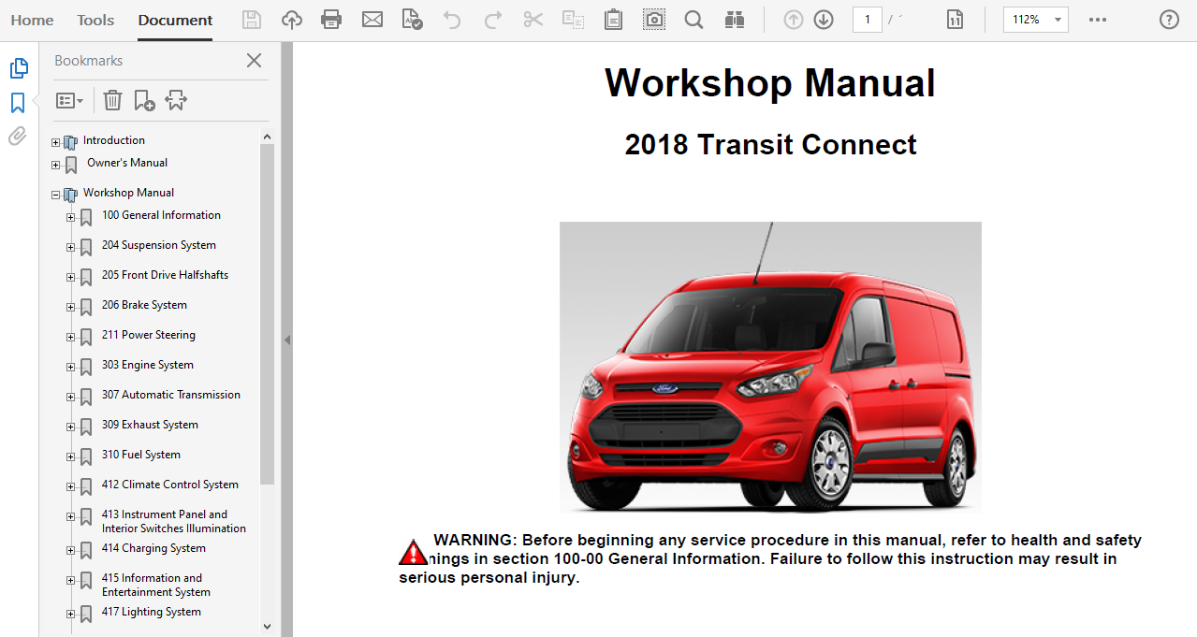Open the Attachments paperclip panel
The height and width of the screenshot is (637, 1197).
tap(18, 137)
